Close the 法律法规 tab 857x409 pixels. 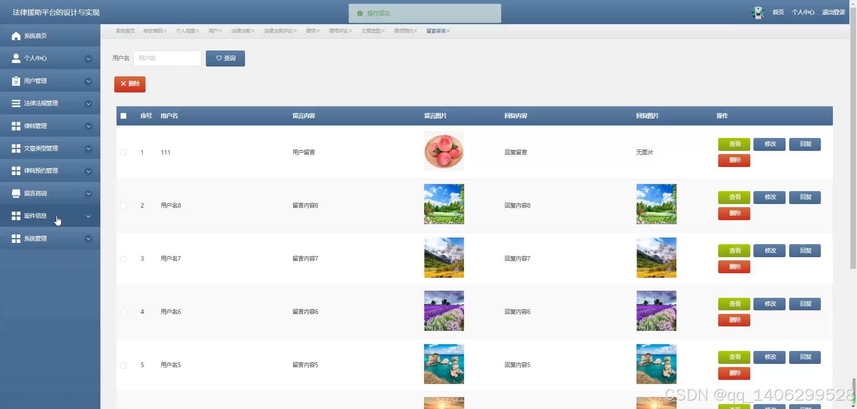click(x=253, y=31)
